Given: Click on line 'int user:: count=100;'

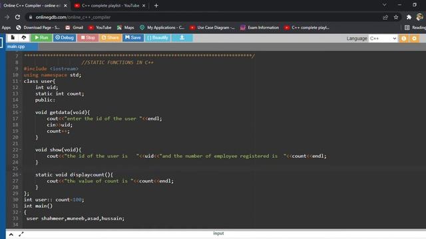Looking at the screenshot, I should (54, 200).
